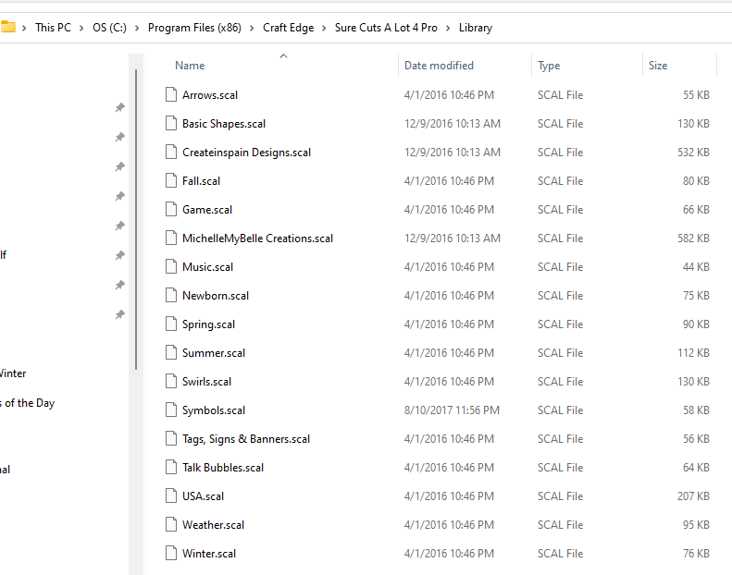This screenshot has width=732, height=575.
Task: Click the Arrows.scal file icon
Action: point(171,94)
